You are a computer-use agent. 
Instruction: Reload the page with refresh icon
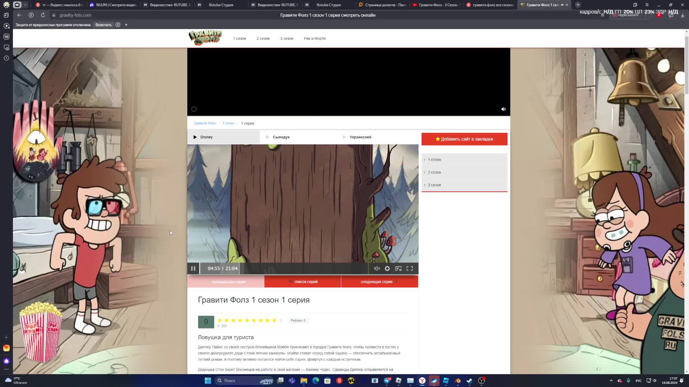(x=43, y=15)
